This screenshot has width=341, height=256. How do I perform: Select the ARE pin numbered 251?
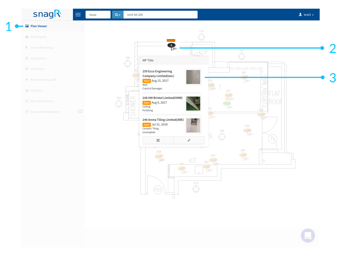[228, 96]
